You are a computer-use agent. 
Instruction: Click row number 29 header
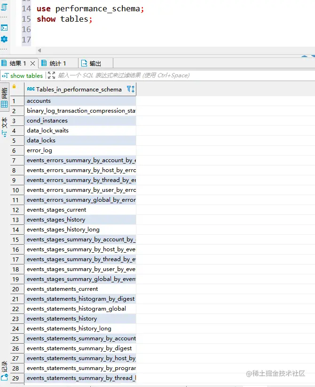click(17, 378)
